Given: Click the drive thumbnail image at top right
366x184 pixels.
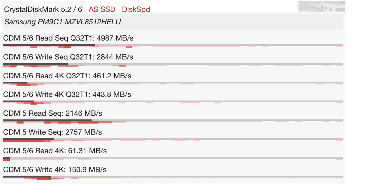Looking at the screenshot, I should 321,6.
